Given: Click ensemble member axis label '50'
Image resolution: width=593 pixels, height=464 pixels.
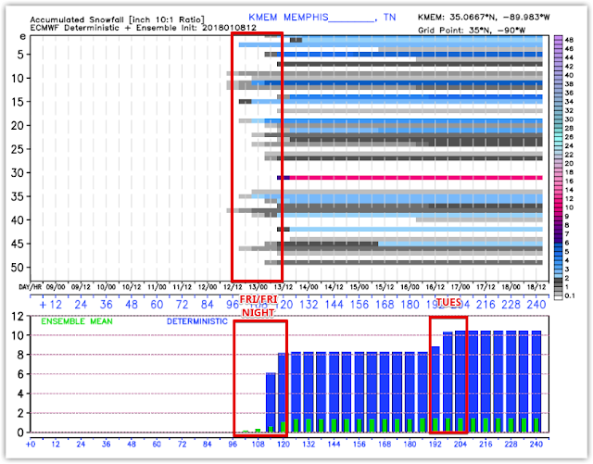Looking at the screenshot, I should (18, 268).
